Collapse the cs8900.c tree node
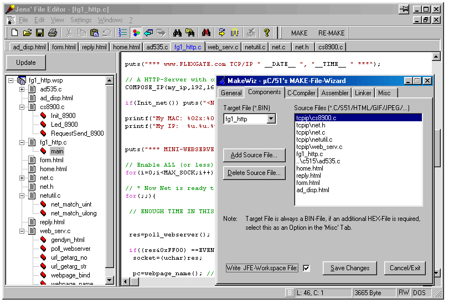Screen dimensions: 449x304 point(22,107)
